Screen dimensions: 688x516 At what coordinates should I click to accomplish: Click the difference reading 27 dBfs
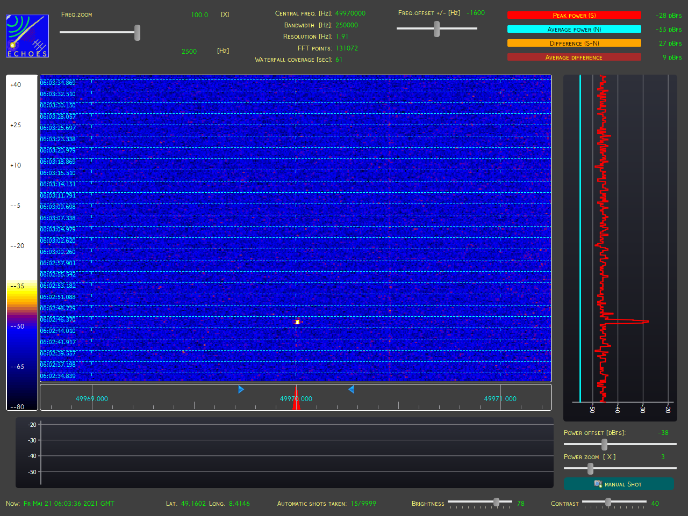pos(670,43)
